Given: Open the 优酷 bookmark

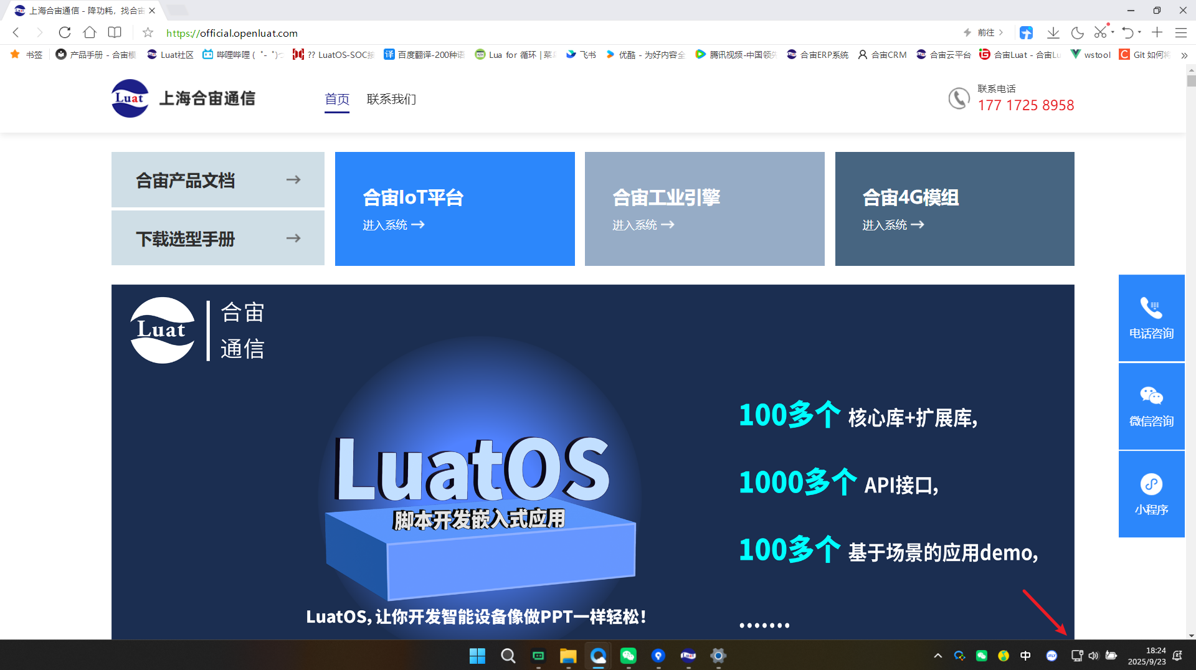Looking at the screenshot, I should [645, 55].
